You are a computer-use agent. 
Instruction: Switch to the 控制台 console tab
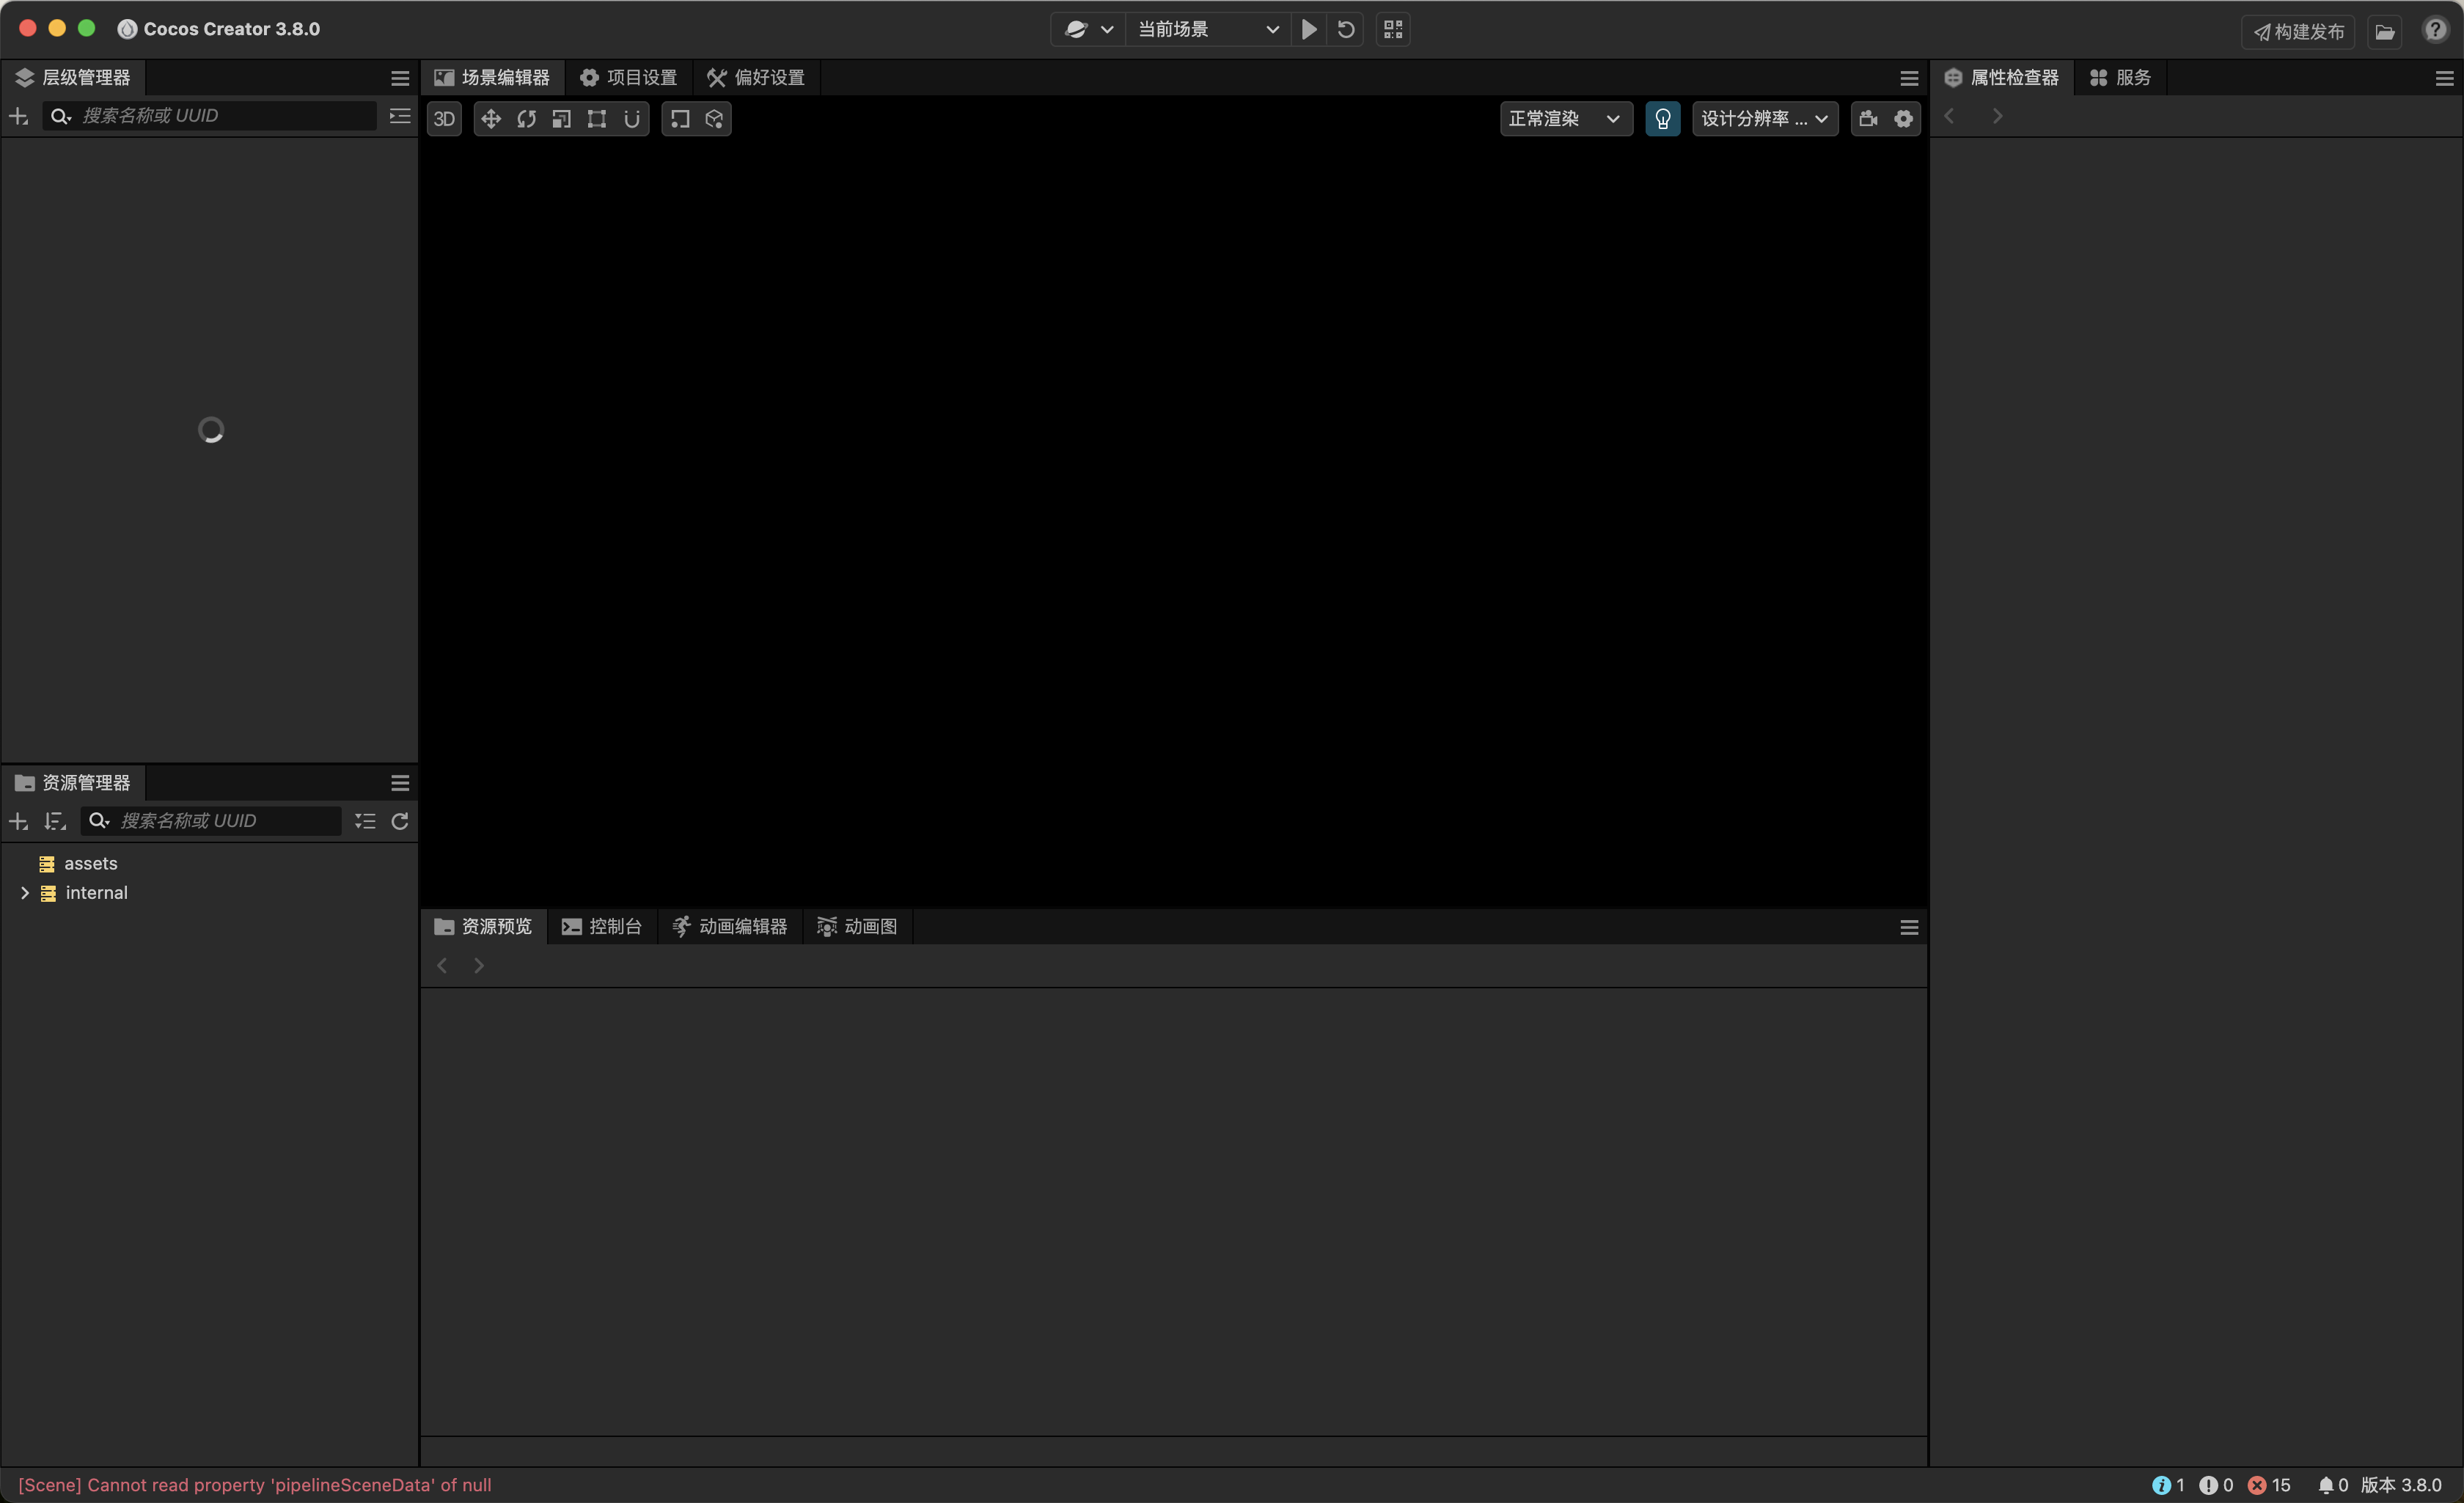[602, 927]
